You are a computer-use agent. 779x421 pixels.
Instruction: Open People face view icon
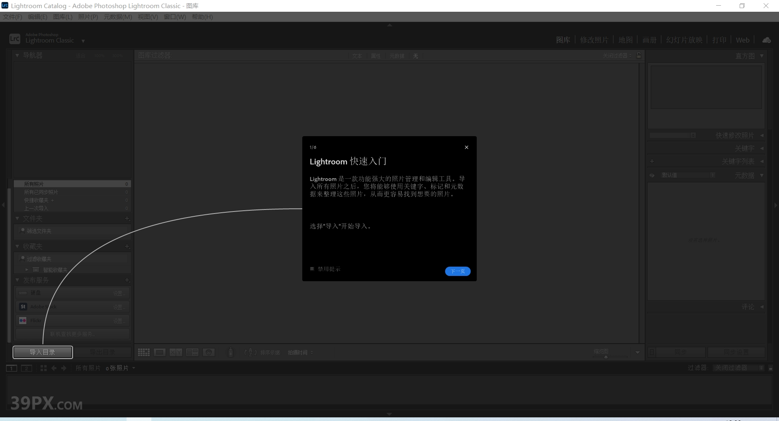pyautogui.click(x=209, y=352)
